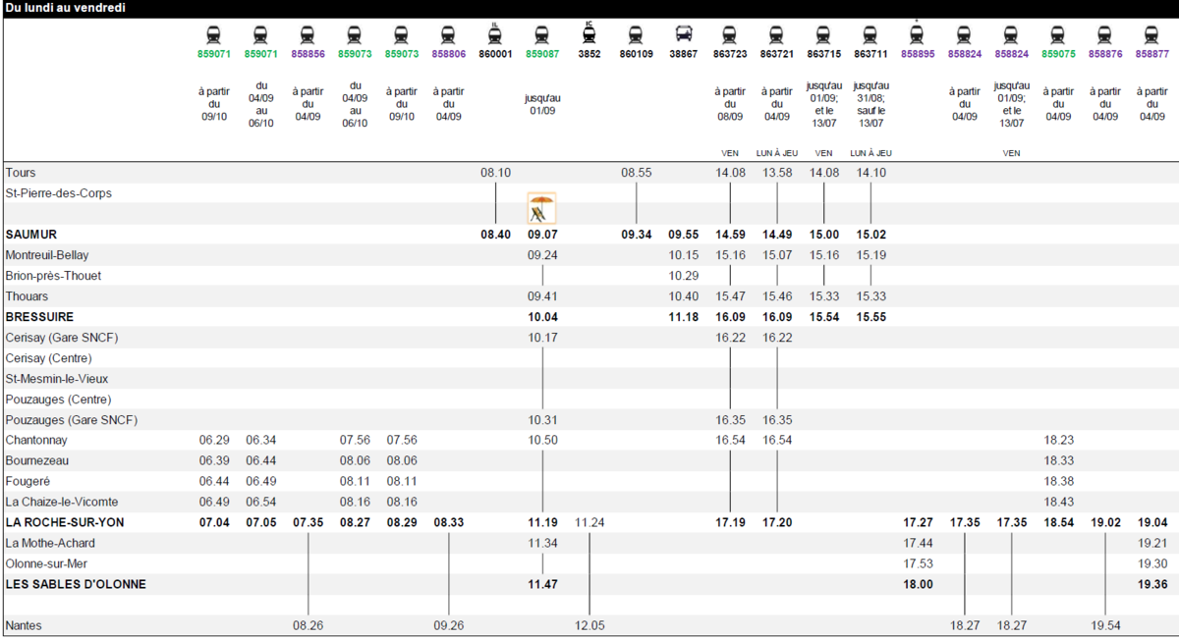Click the train icon above 859075
The image size is (1179, 640).
tap(1058, 35)
